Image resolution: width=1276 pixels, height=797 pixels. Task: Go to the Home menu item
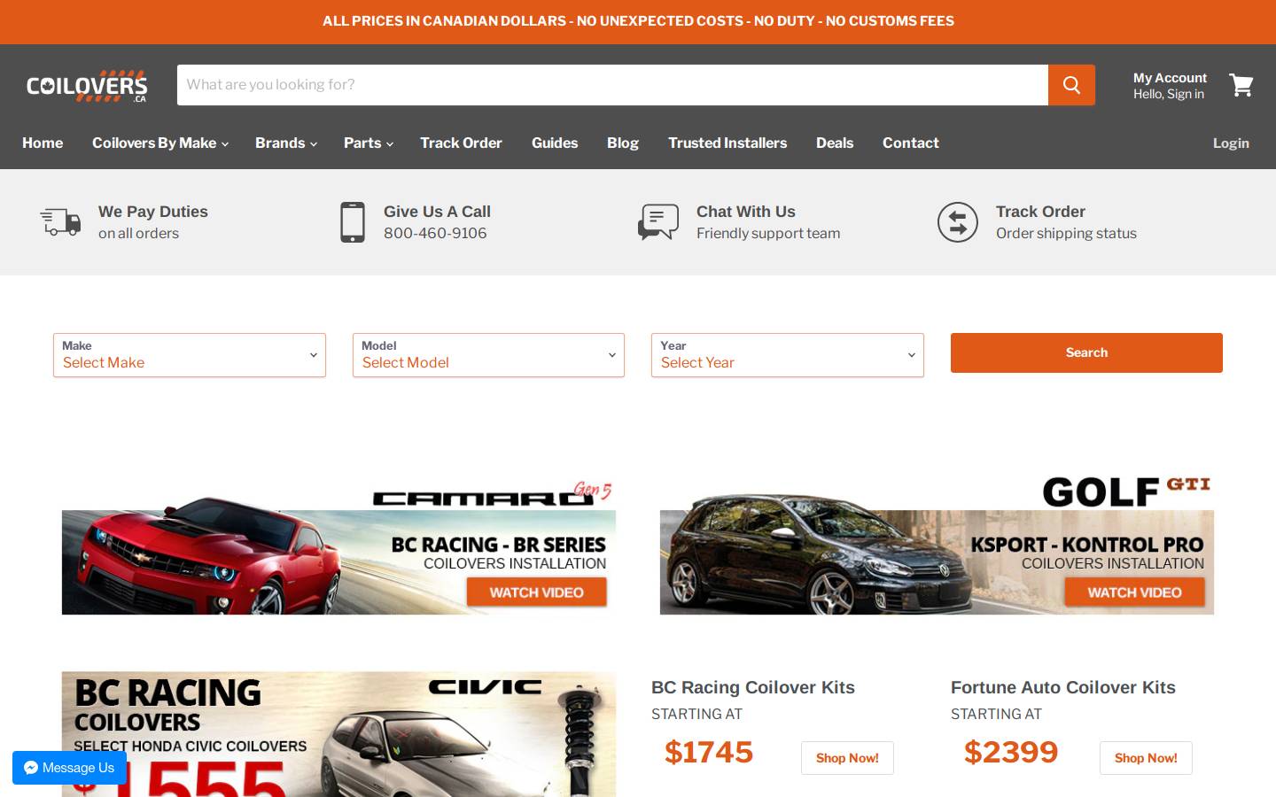[x=43, y=143]
